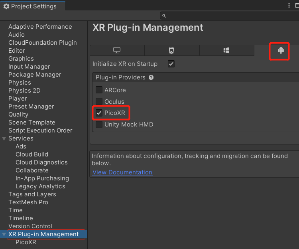The width and height of the screenshot is (299, 249).
Task: Click the Plug-in Providers help icon
Action: [151, 77]
